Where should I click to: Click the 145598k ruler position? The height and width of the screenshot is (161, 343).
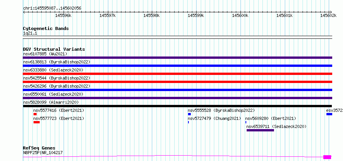pyautogui.click(x=151, y=15)
